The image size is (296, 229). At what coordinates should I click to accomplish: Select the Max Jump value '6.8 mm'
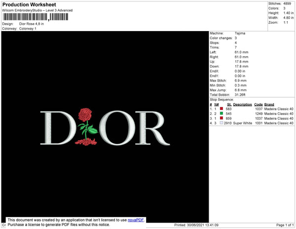(241, 90)
